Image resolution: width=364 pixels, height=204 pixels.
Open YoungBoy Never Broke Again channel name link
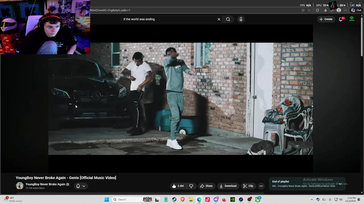45,184
